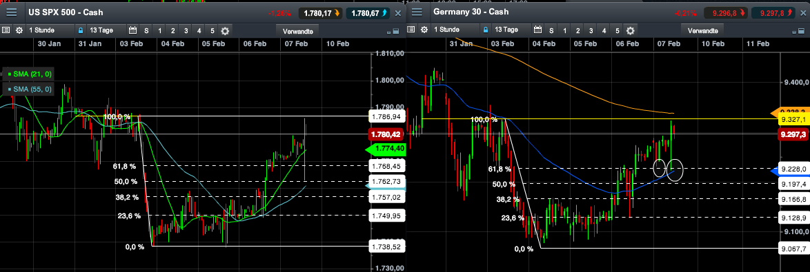The image size is (810, 272).
Task: Close the US SPX 500 chart with X
Action: tap(397, 13)
